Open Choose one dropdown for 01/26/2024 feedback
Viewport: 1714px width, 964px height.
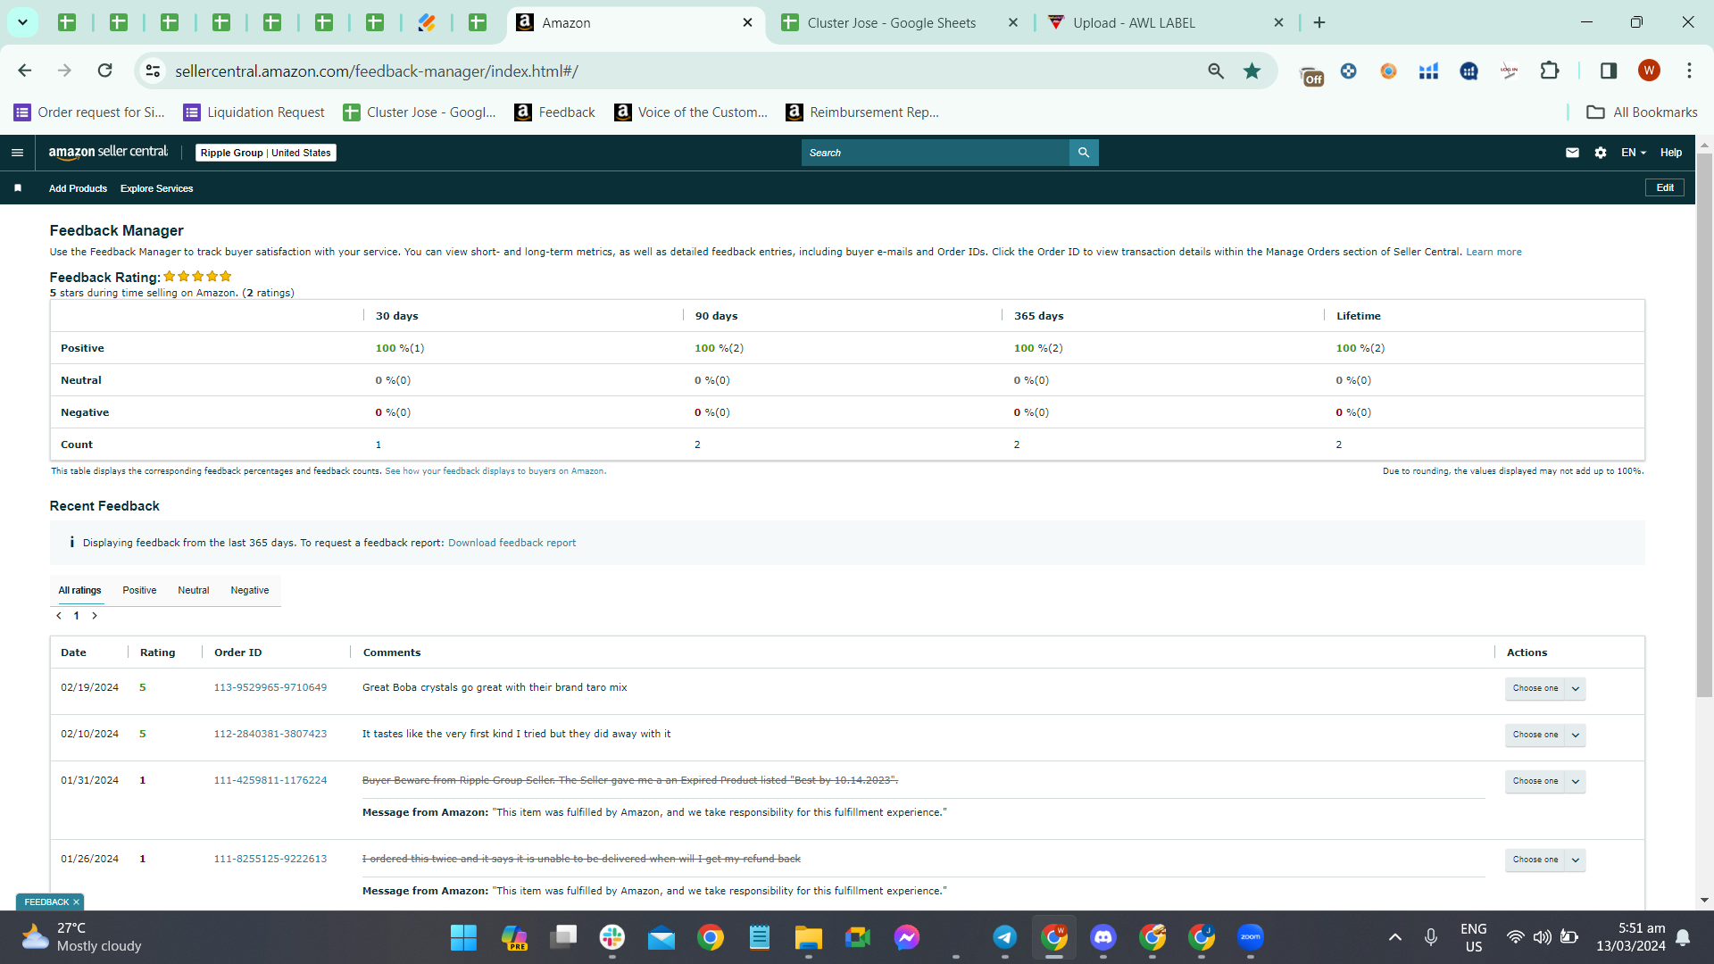click(x=1544, y=860)
